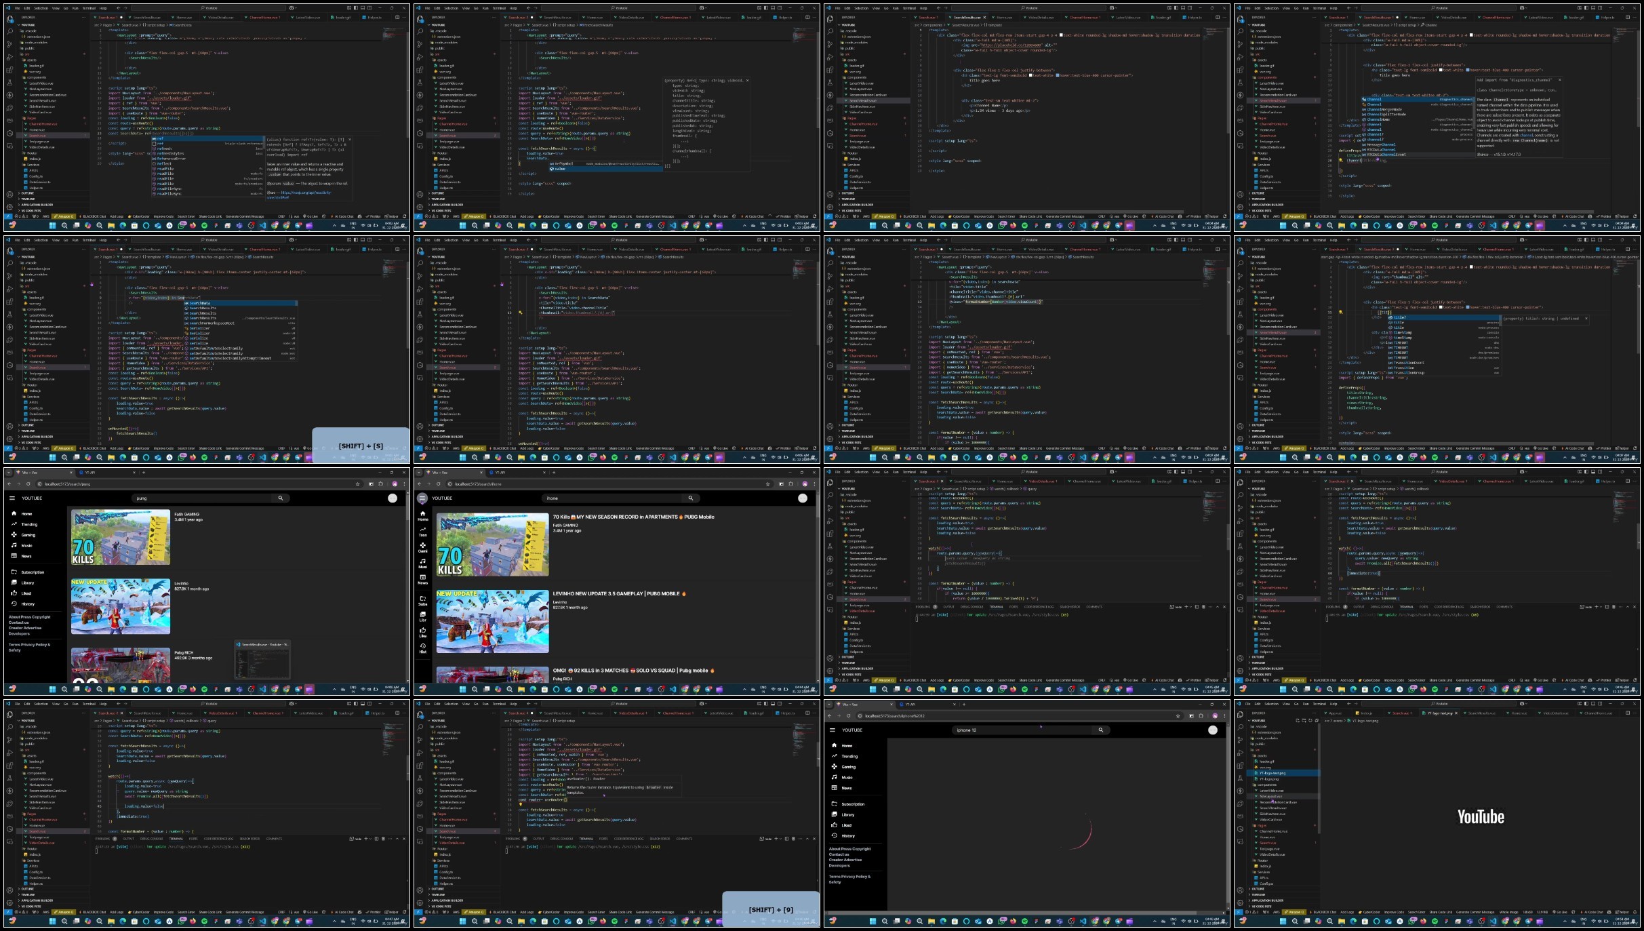Open the vuejs.org reactivity-core link in the ref tooltip
Screen dimensions: 1644x931
pyautogui.click(x=300, y=194)
